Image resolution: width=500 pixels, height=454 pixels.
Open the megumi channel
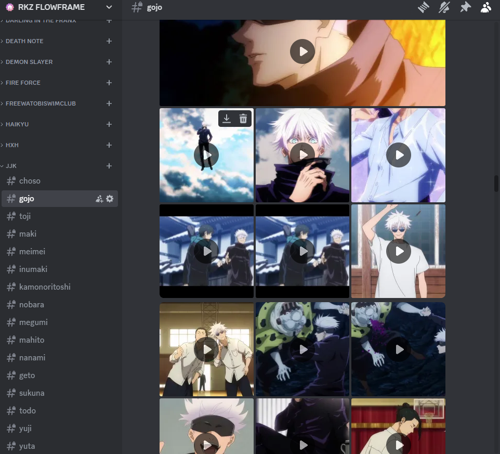click(x=60, y=322)
